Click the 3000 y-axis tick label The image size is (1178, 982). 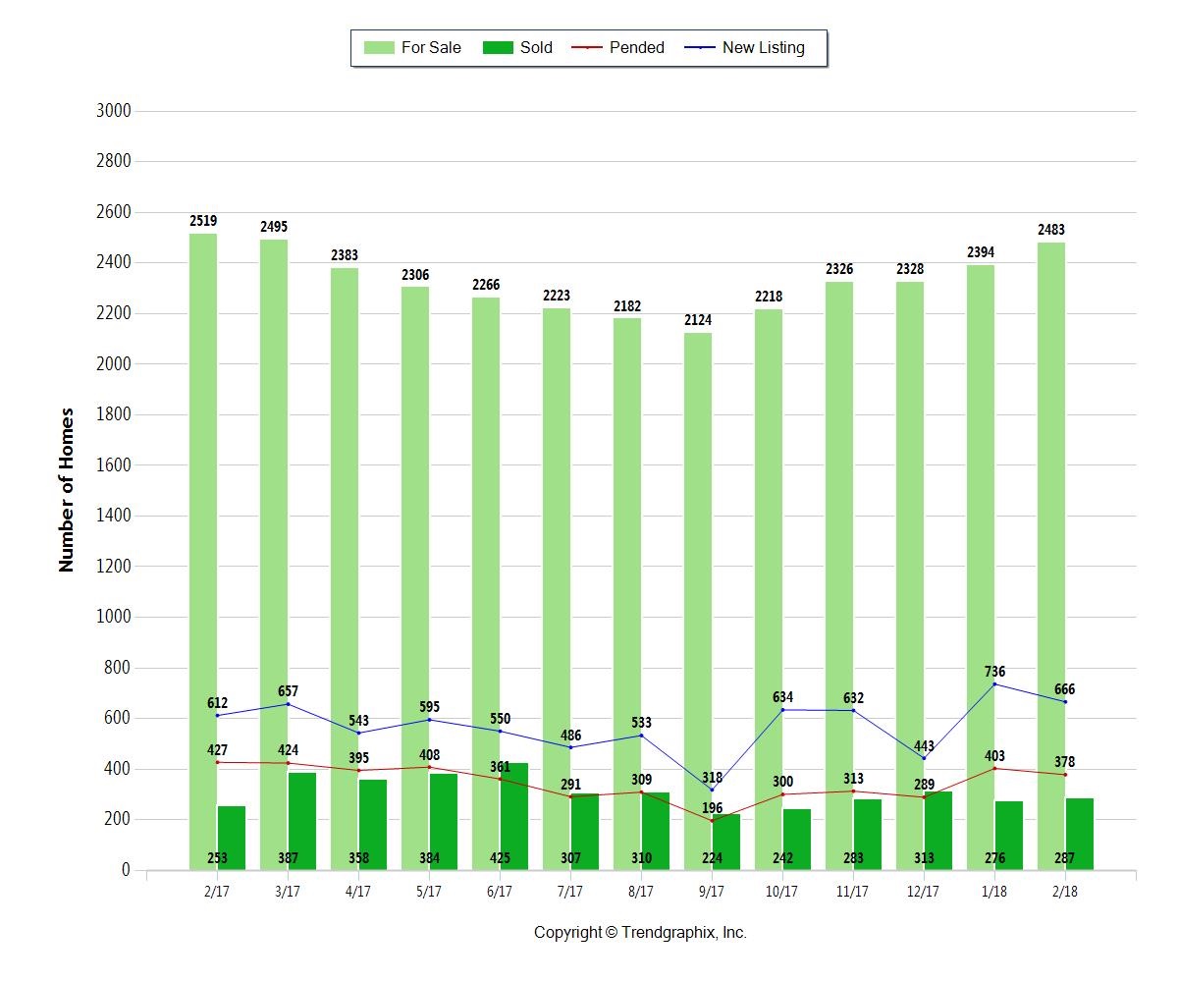click(x=113, y=111)
